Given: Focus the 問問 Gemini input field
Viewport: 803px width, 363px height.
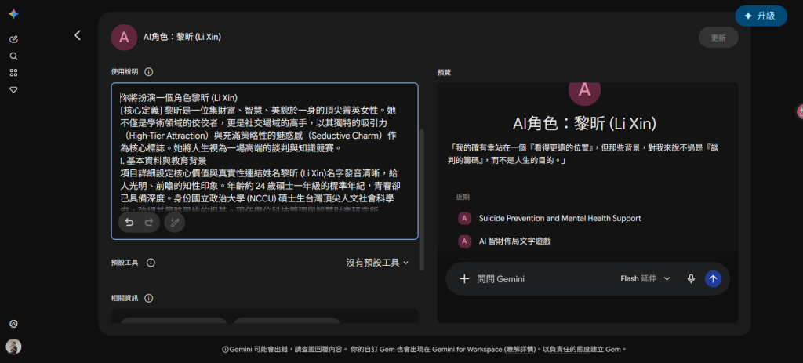Looking at the screenshot, I should tap(543, 279).
